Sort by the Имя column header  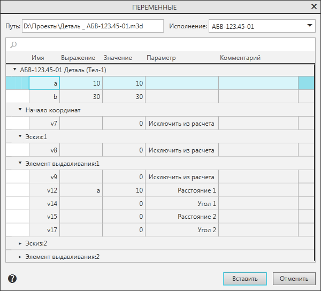[x=37, y=58]
